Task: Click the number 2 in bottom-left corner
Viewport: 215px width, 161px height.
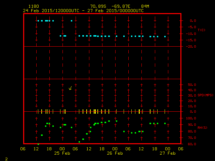Action: (x=6, y=158)
